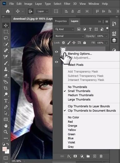The image size is (120, 163).
Task: Choose Large Thumbnails in context menu
Action: (x=79, y=99)
